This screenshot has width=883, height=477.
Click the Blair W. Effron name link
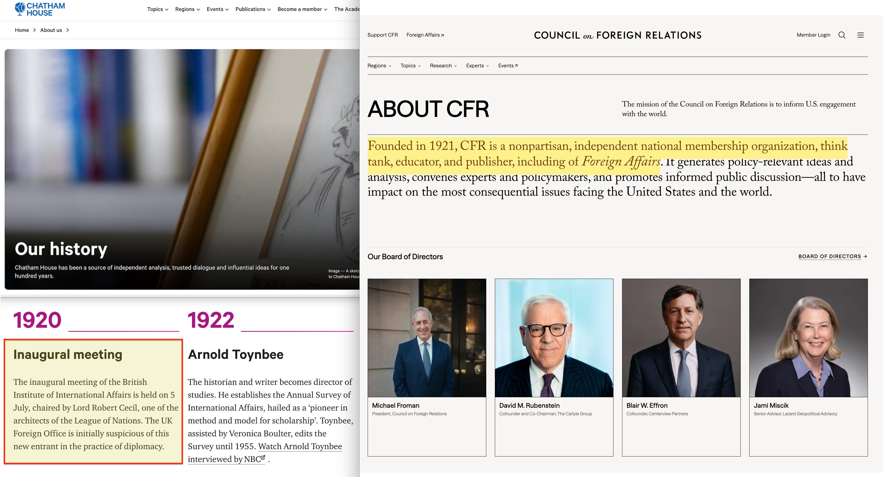click(x=647, y=405)
